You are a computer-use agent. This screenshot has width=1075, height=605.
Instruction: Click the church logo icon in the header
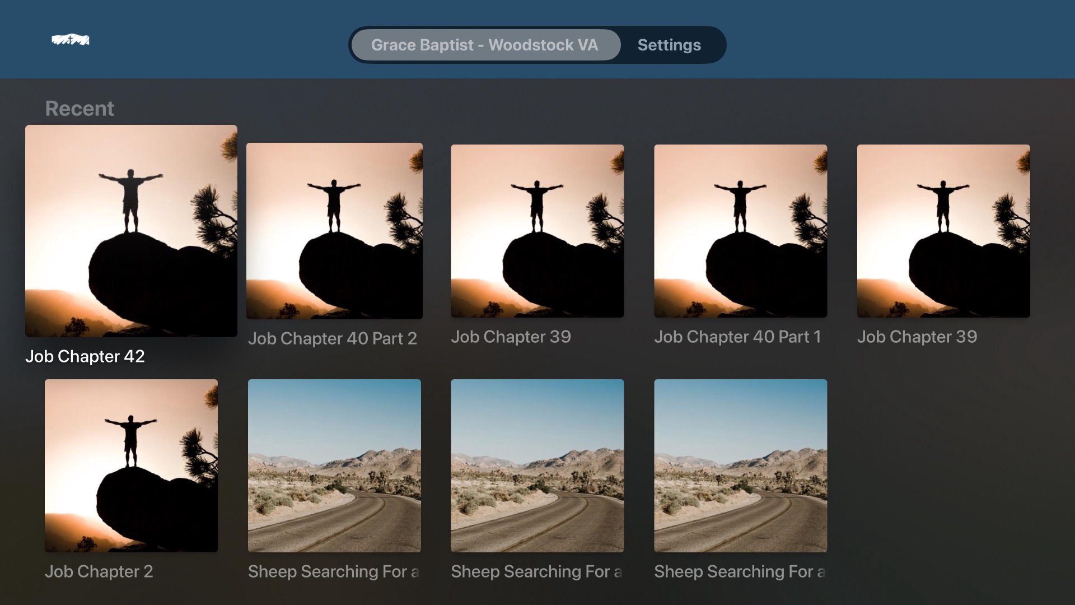(71, 40)
